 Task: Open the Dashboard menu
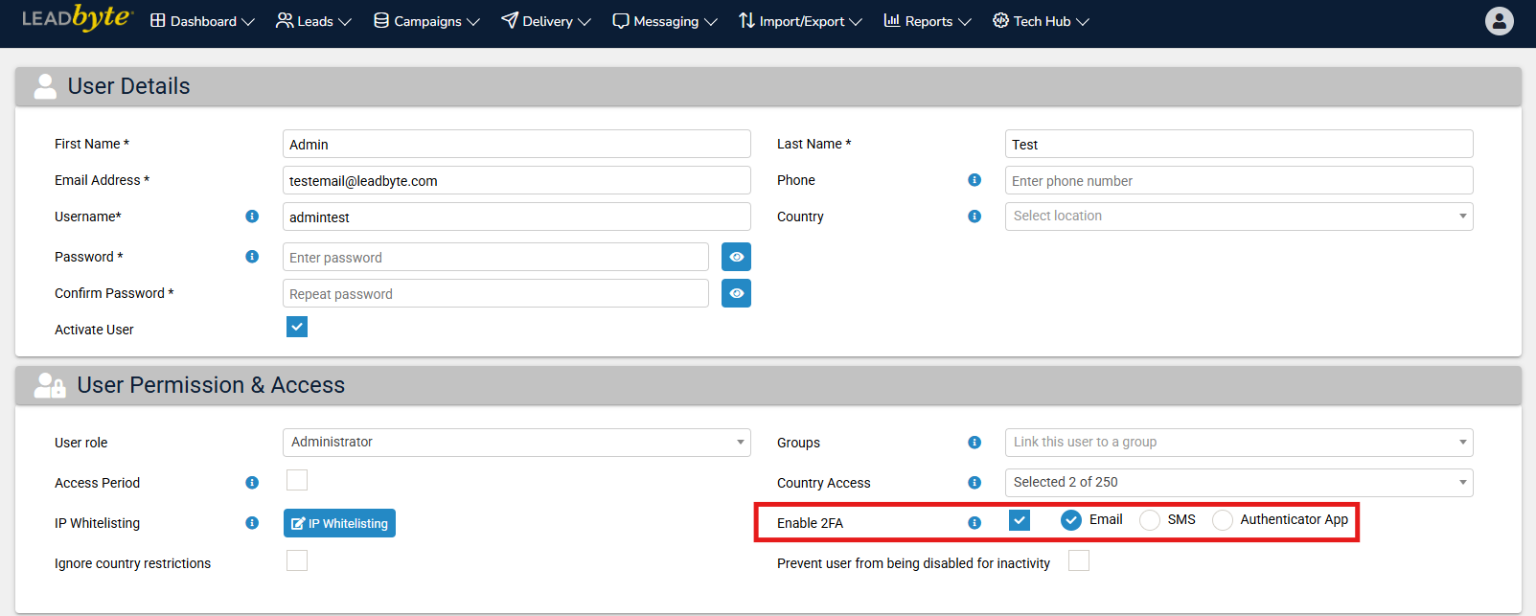pos(202,21)
